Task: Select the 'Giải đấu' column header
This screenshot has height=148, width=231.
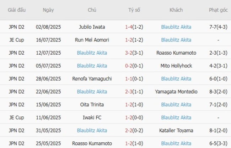Action: (x=17, y=10)
